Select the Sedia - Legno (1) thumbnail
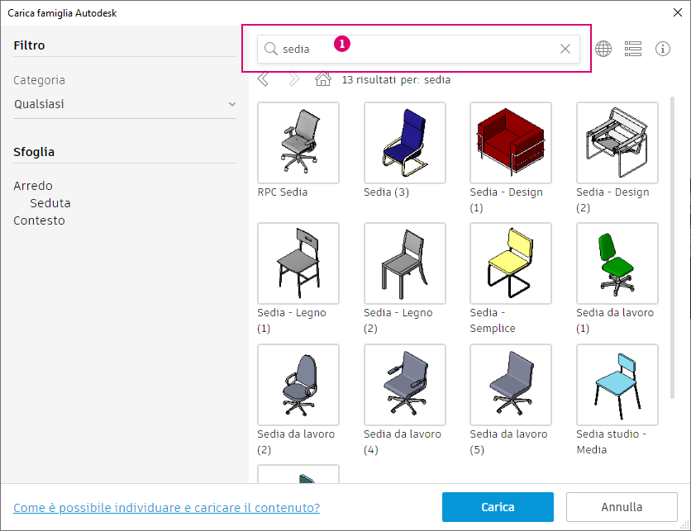691x531 pixels. coord(298,263)
